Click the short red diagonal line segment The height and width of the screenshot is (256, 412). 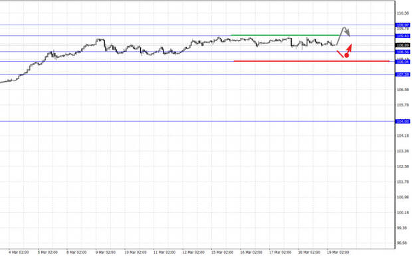pyautogui.click(x=340, y=54)
